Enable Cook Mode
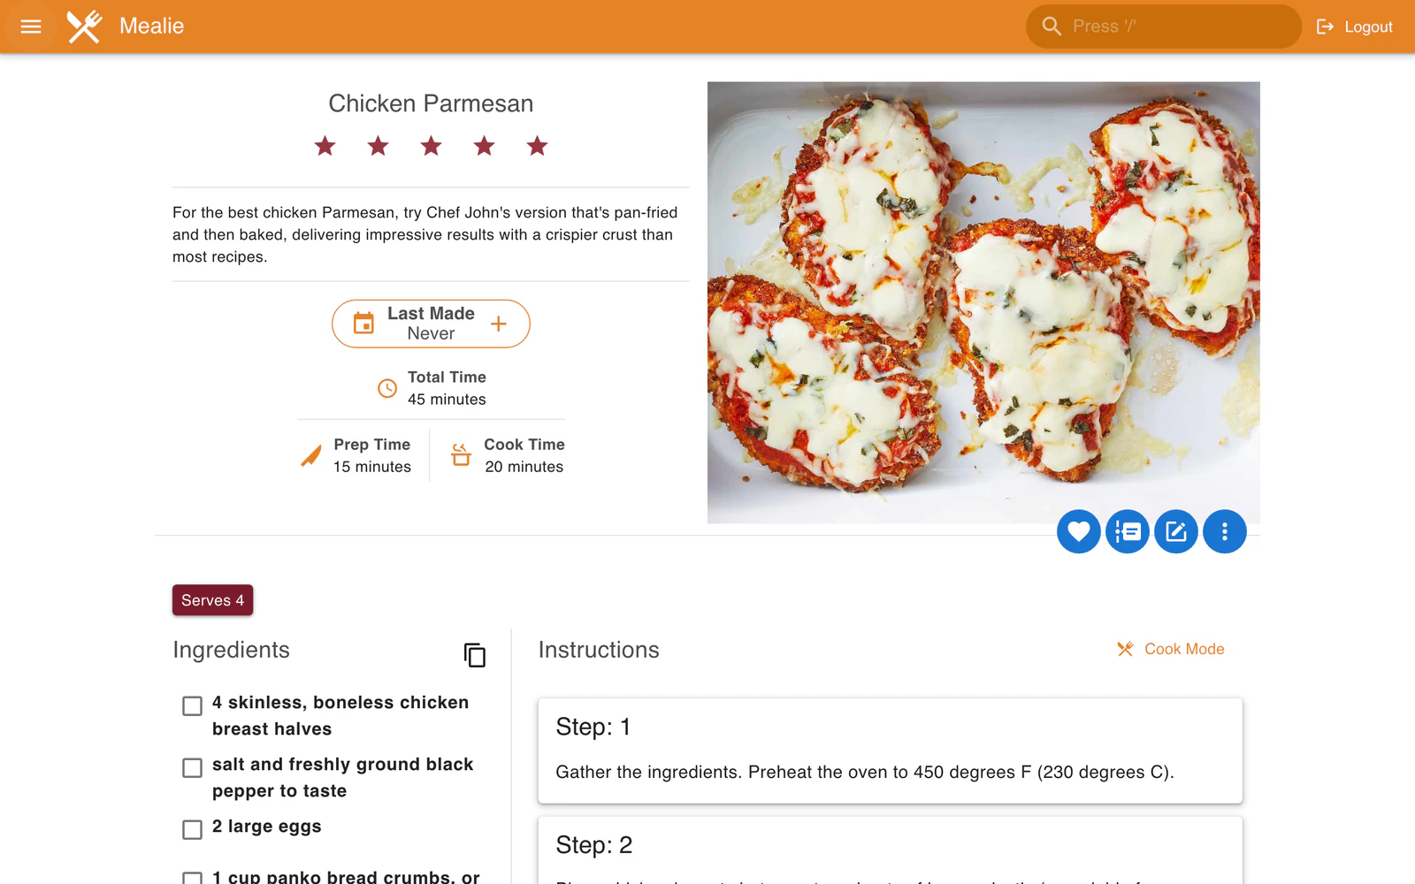Image resolution: width=1415 pixels, height=884 pixels. click(x=1171, y=649)
